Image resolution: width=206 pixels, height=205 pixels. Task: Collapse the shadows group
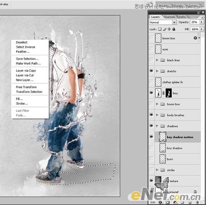pos(157,126)
